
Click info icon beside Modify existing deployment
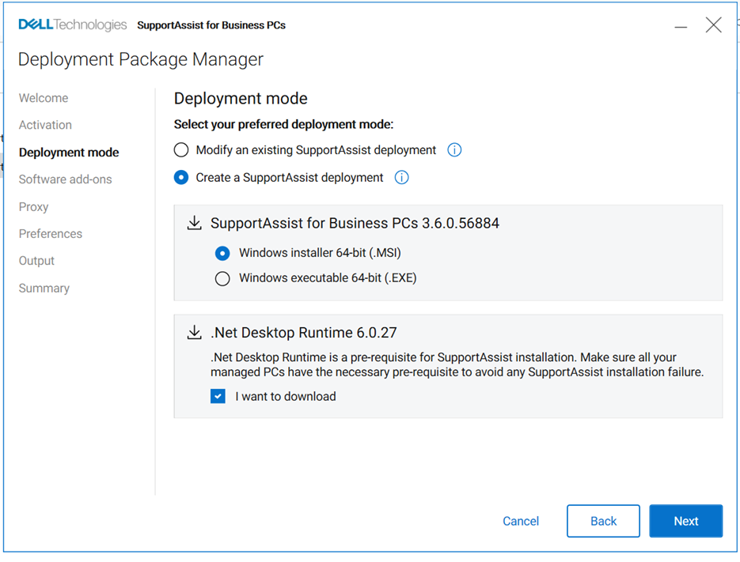pyautogui.click(x=454, y=150)
